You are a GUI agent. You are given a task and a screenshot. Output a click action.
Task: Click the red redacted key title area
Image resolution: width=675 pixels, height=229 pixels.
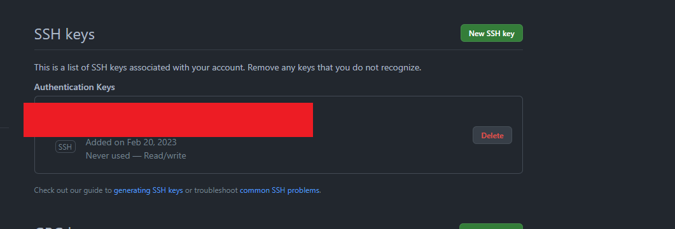pos(168,120)
